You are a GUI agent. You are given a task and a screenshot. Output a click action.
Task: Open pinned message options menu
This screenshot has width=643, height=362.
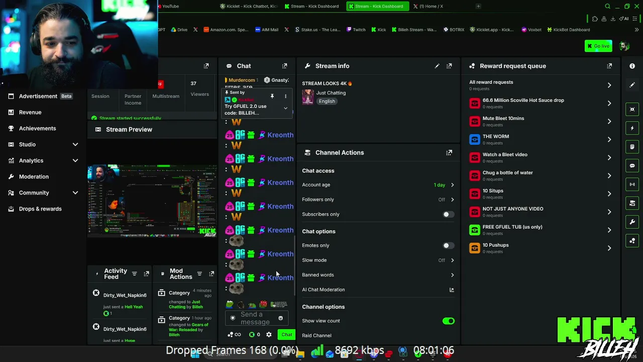click(x=285, y=96)
